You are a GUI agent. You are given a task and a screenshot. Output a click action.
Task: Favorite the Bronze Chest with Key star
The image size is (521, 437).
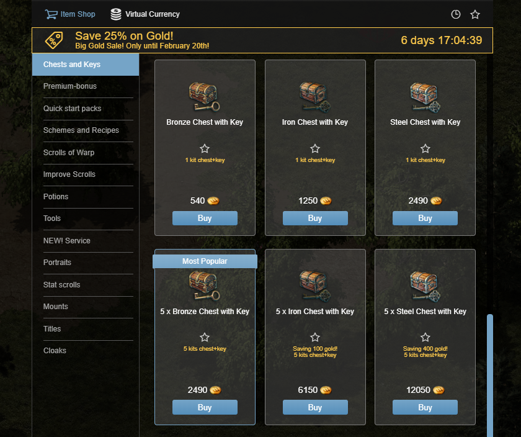[x=205, y=148]
